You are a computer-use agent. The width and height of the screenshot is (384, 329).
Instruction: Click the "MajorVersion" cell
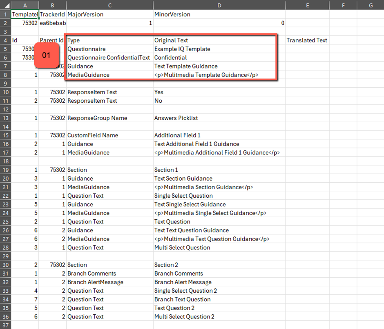tap(85, 14)
